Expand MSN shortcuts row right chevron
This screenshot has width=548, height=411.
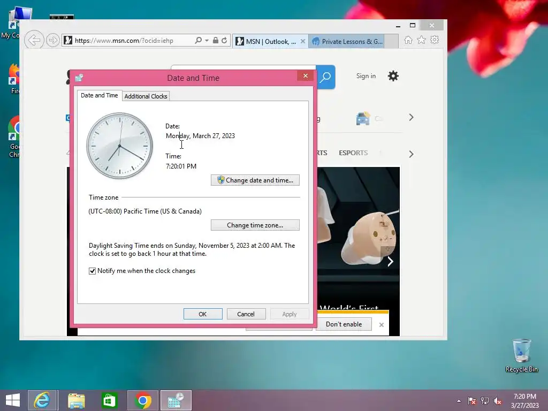pos(411,117)
